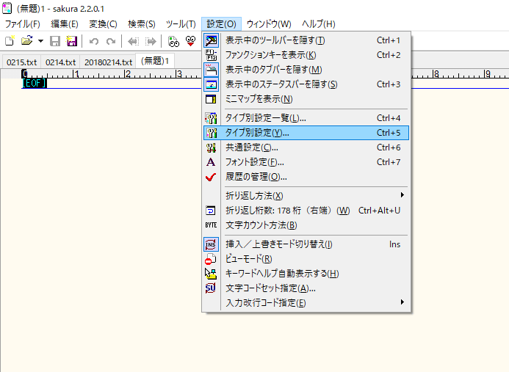
Task: Toggle 表示中のステータスバーを隠す item
Action: [x=306, y=84]
